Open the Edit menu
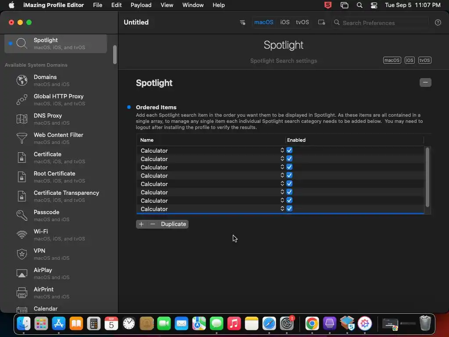The image size is (449, 337). point(116,5)
